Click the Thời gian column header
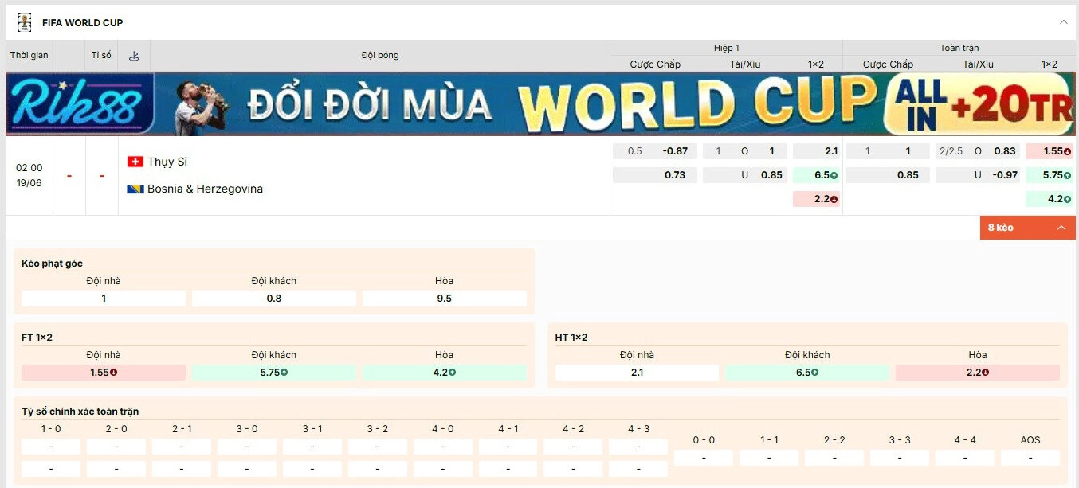Image resolution: width=1079 pixels, height=488 pixels. click(x=29, y=56)
